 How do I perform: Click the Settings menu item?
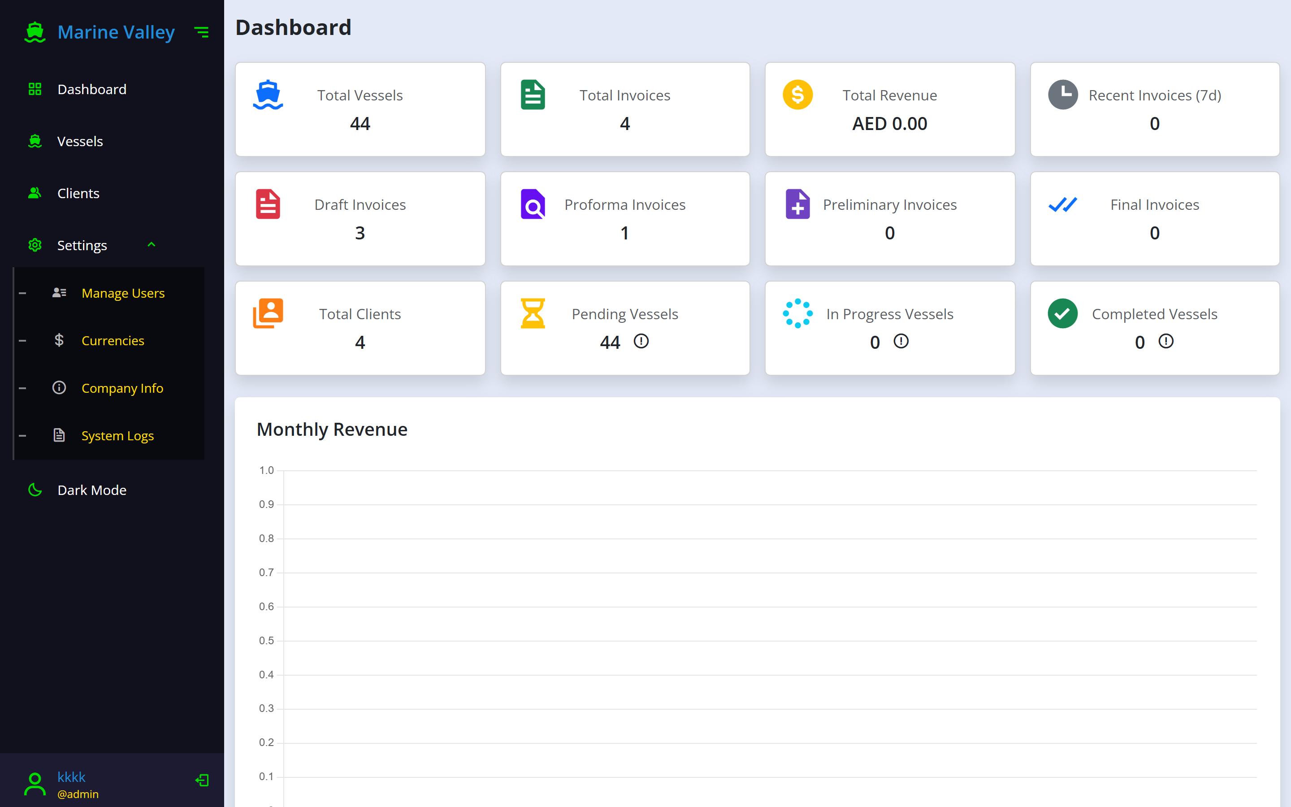(x=82, y=246)
